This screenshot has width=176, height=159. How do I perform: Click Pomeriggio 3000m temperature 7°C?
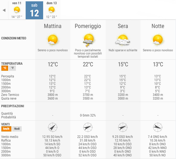pos(87,91)
